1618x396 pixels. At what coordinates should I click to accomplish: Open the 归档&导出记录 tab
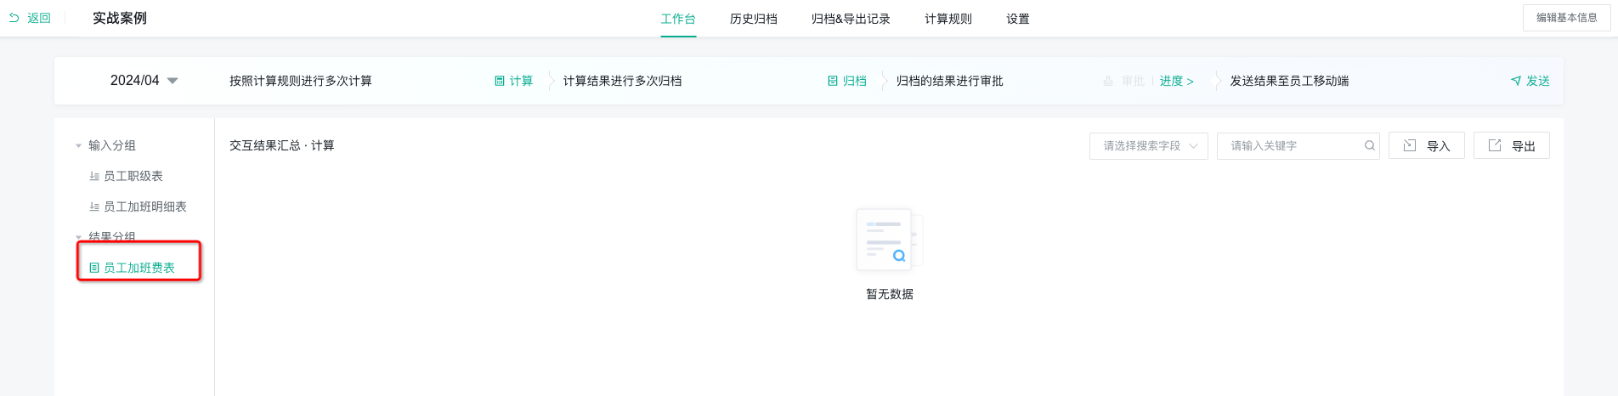[x=851, y=19]
